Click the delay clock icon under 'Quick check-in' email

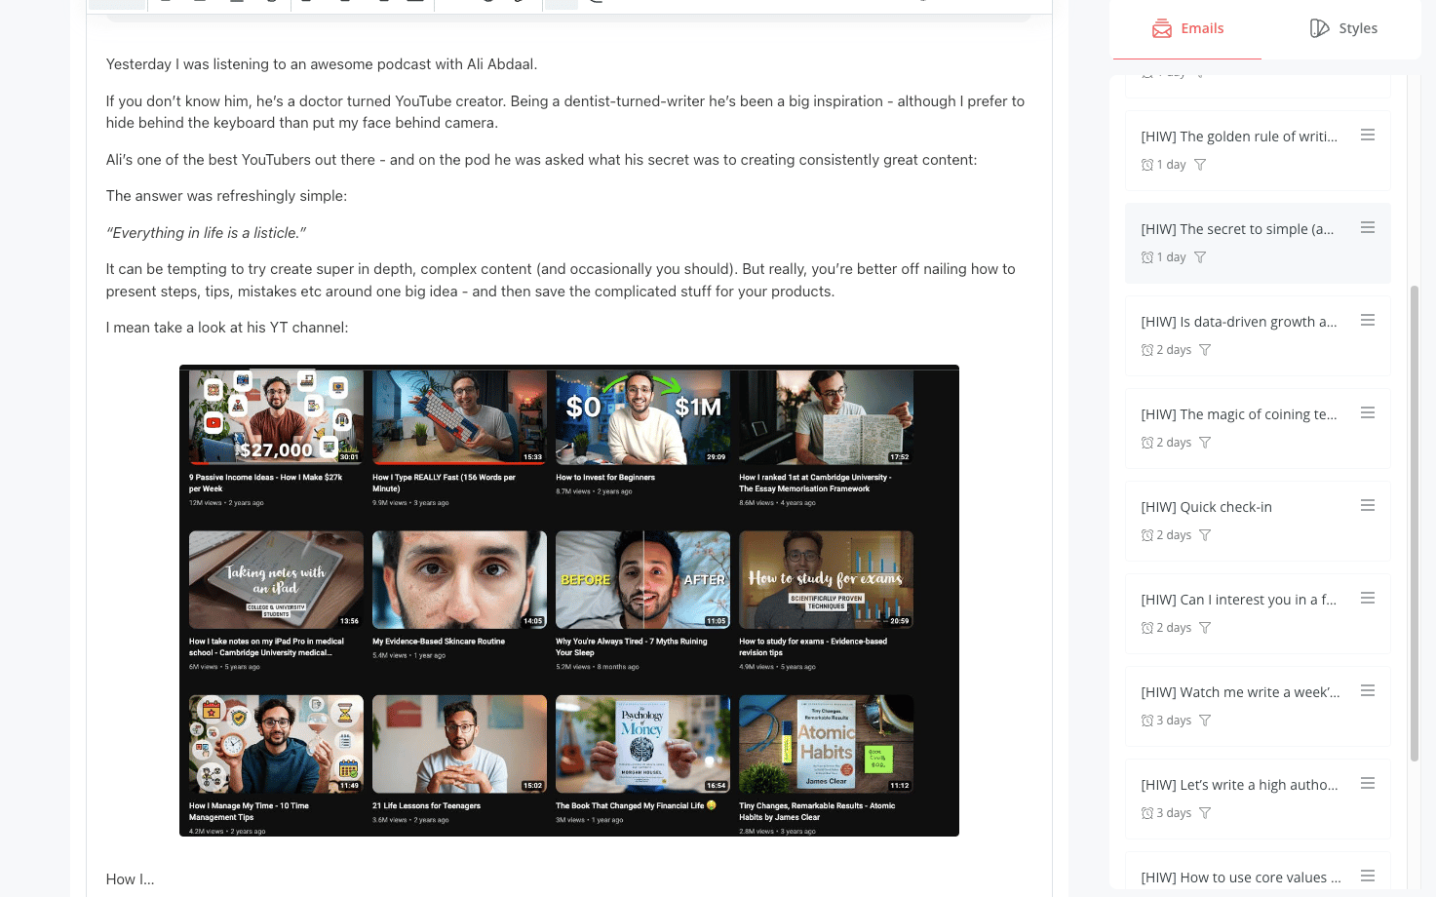(1147, 535)
